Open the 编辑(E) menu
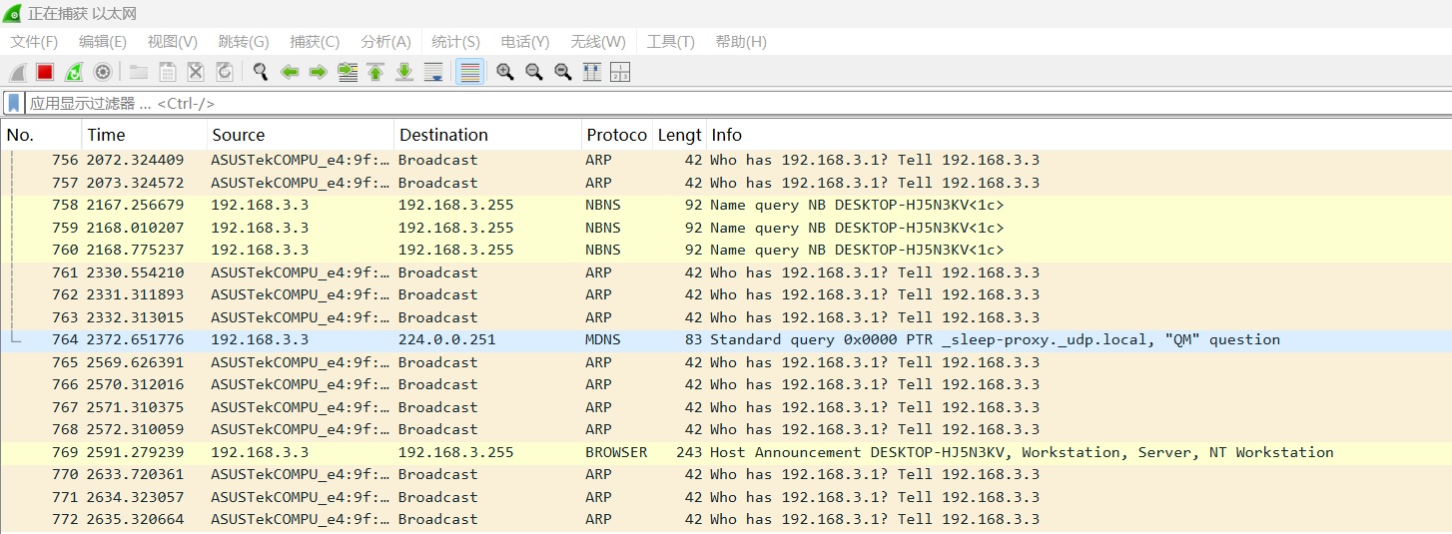 pos(103,42)
